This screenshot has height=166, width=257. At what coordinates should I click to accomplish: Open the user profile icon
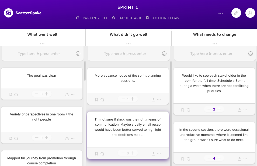coord(250,13)
